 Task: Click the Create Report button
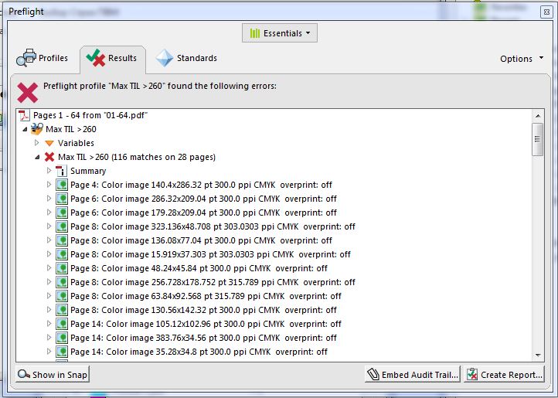pyautogui.click(x=504, y=375)
